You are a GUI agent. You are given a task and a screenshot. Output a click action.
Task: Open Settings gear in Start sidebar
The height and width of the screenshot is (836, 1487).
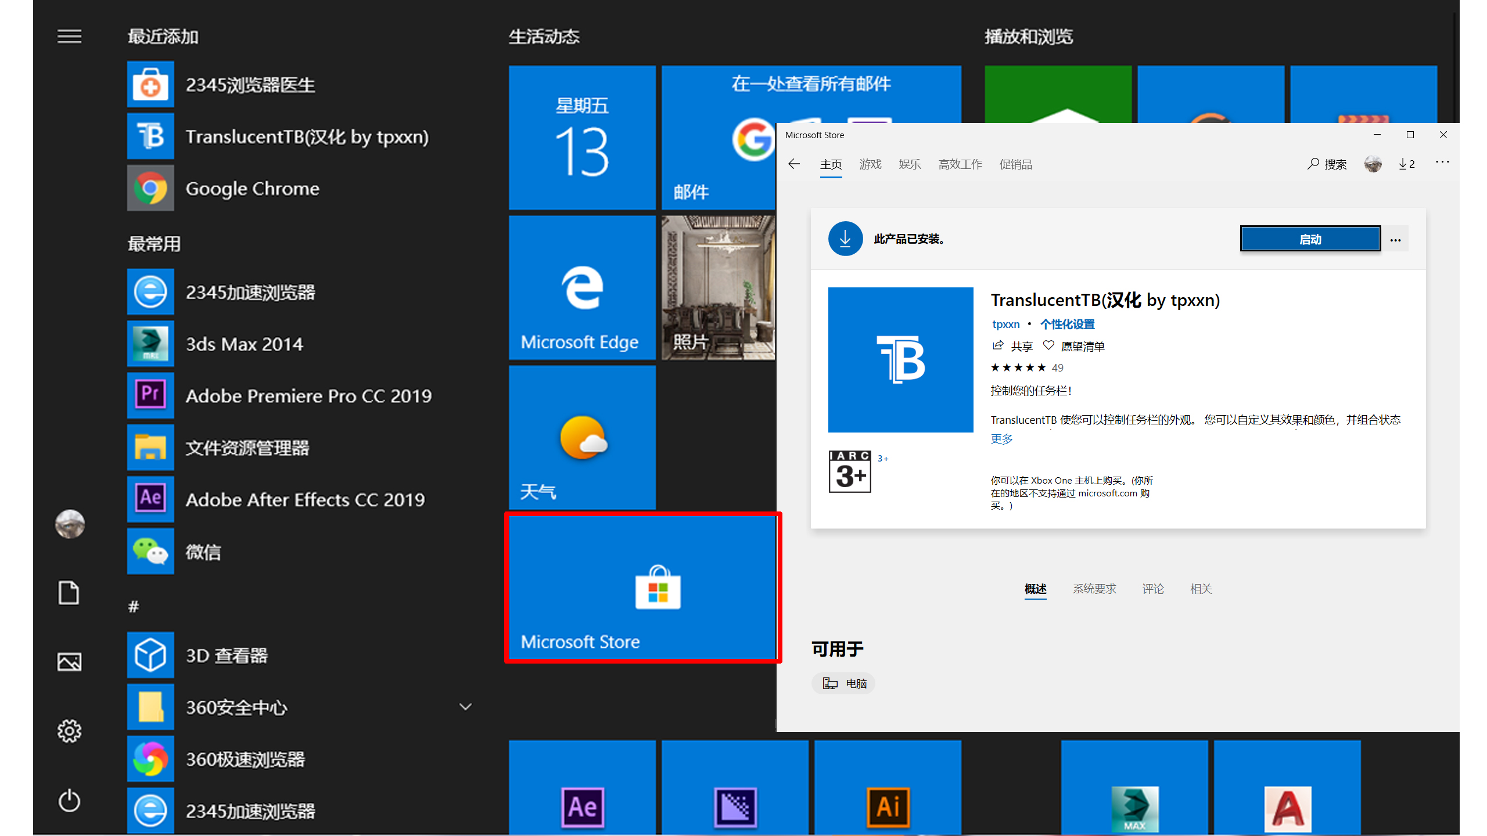click(69, 731)
